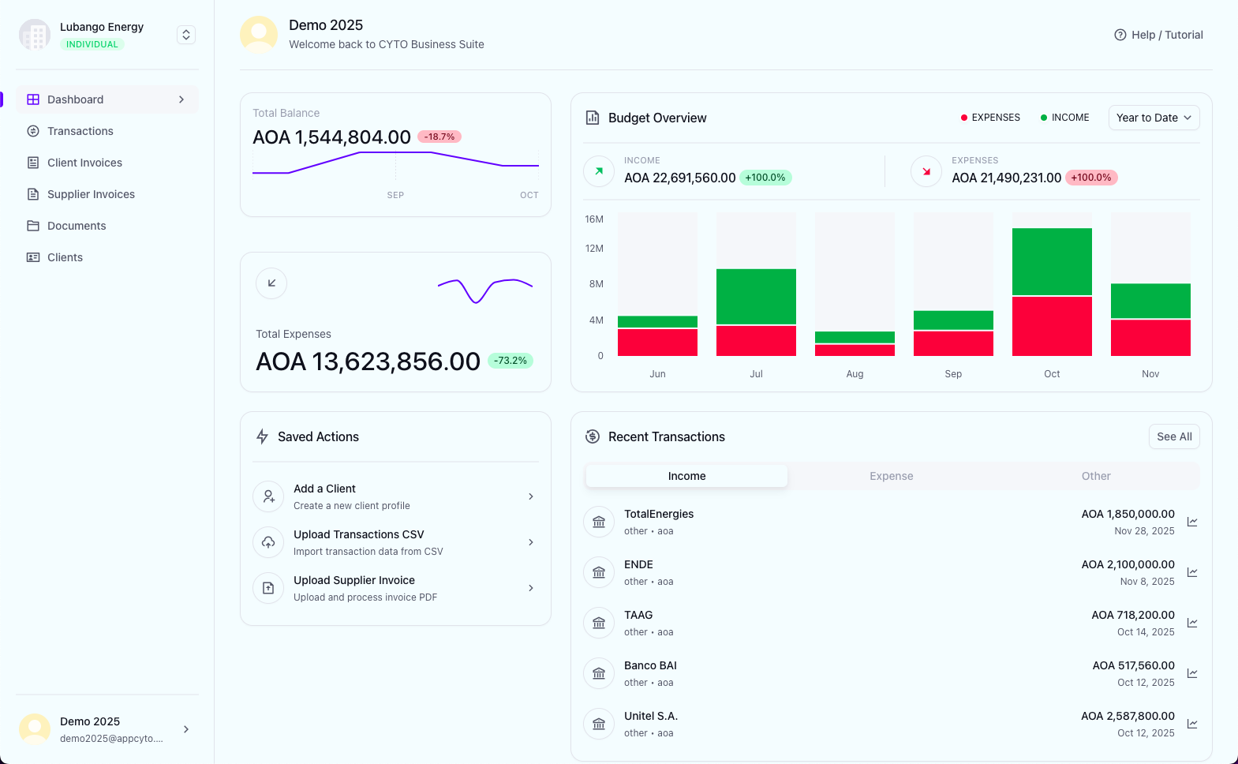The image size is (1238, 764).
Task: Click the Add a Client person icon
Action: point(268,496)
